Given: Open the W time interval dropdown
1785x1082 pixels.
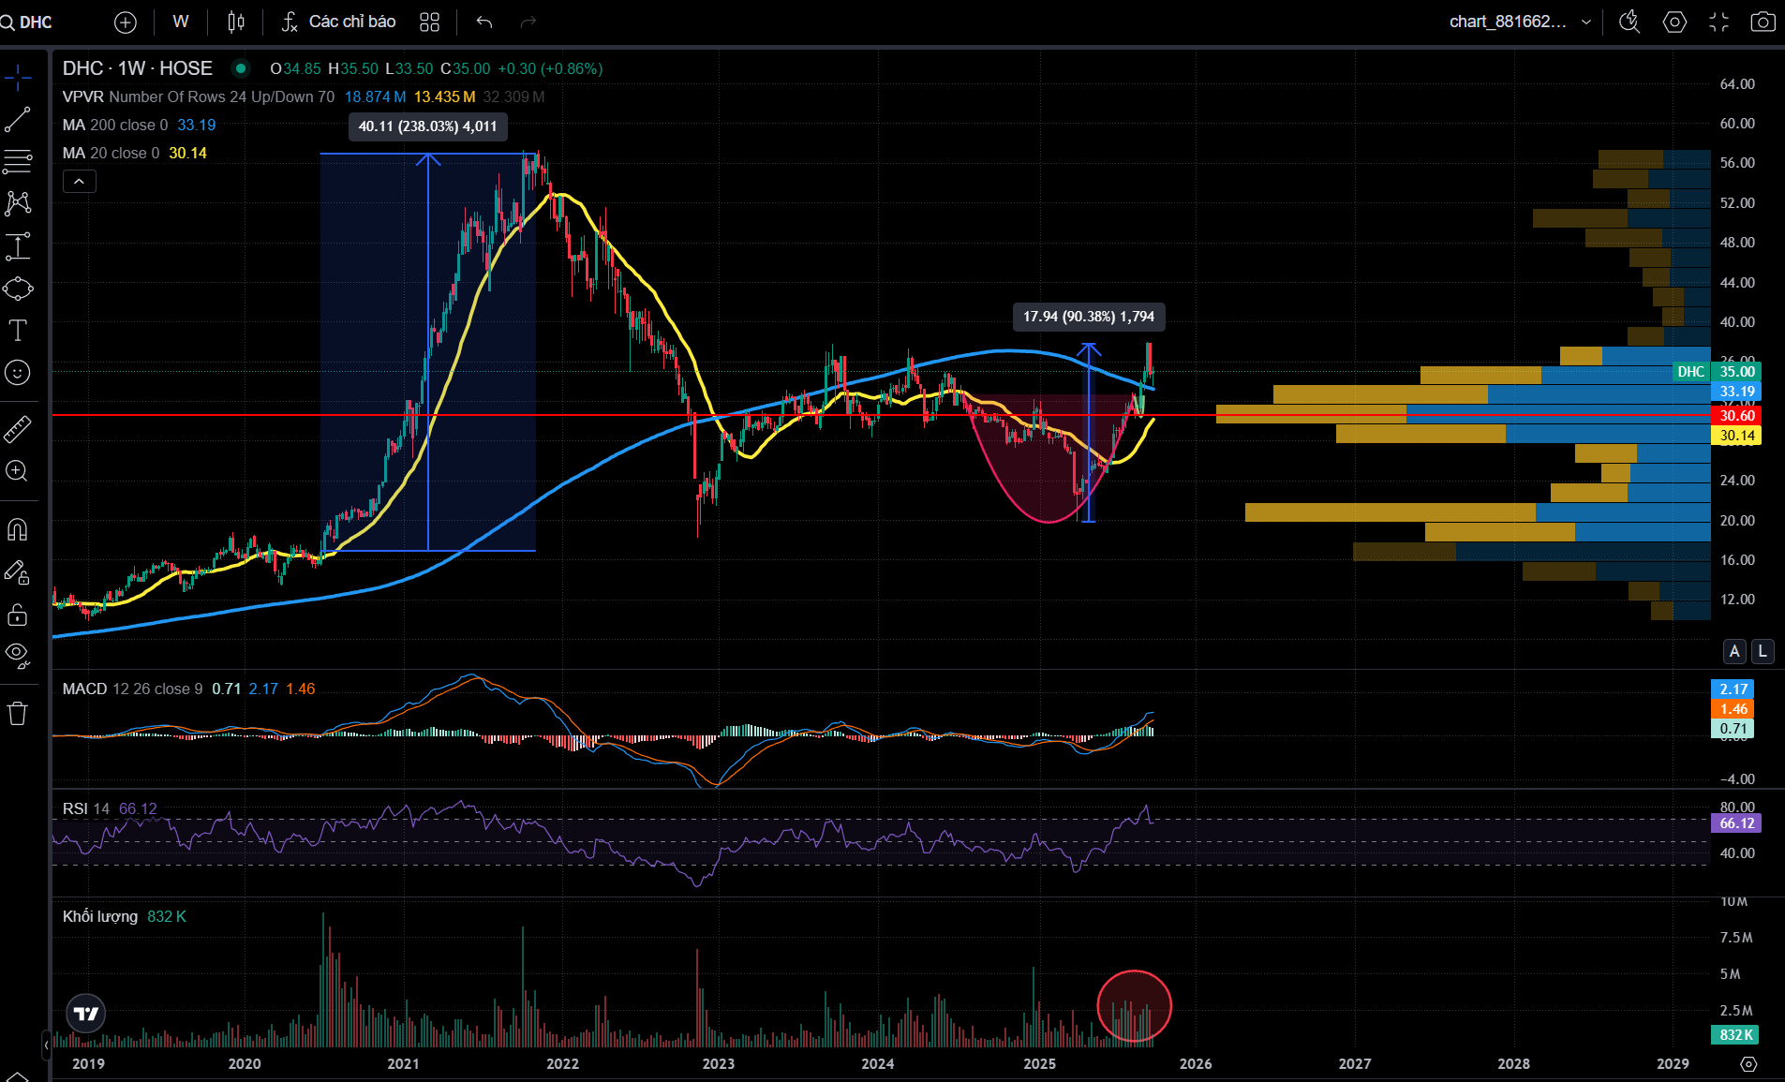Looking at the screenshot, I should pos(181,22).
